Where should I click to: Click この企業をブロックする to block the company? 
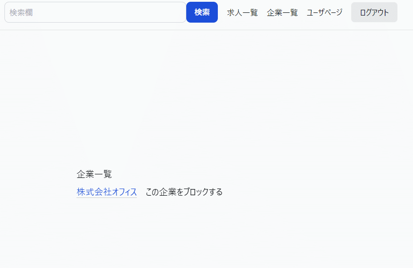(x=184, y=192)
